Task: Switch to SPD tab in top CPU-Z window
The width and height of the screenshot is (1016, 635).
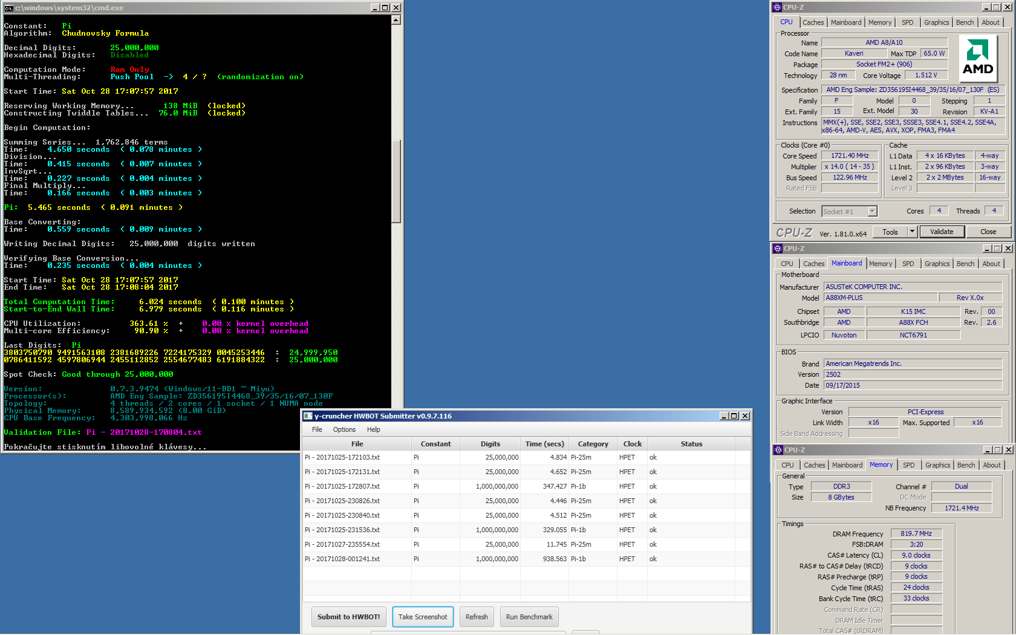Action: 908,22
